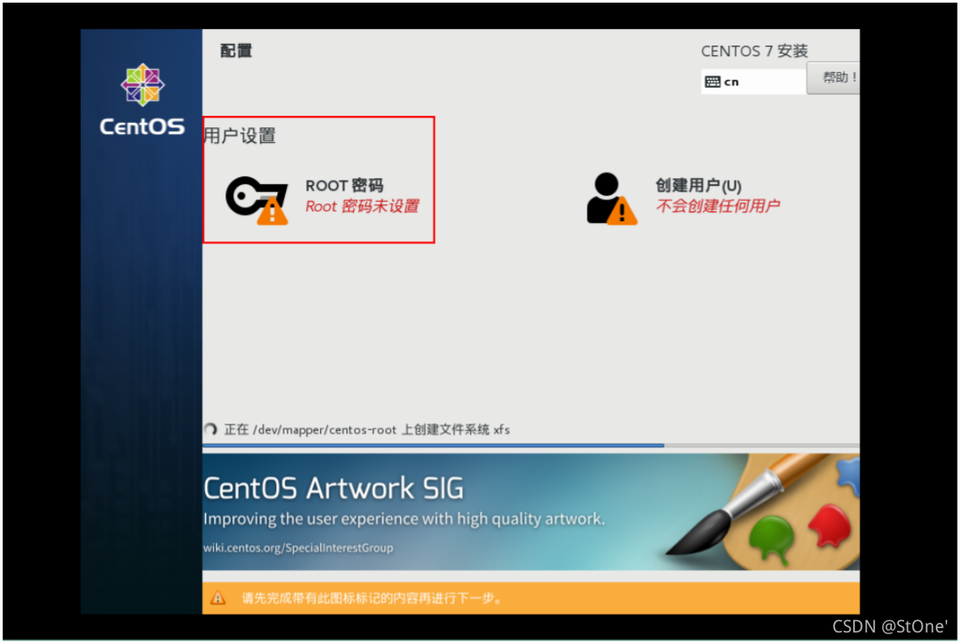Image resolution: width=962 pixels, height=643 pixels.
Task: Click the 帮助 help button
Action: point(833,77)
